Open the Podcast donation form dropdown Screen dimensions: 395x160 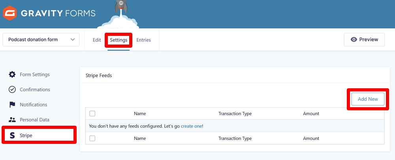click(41, 40)
